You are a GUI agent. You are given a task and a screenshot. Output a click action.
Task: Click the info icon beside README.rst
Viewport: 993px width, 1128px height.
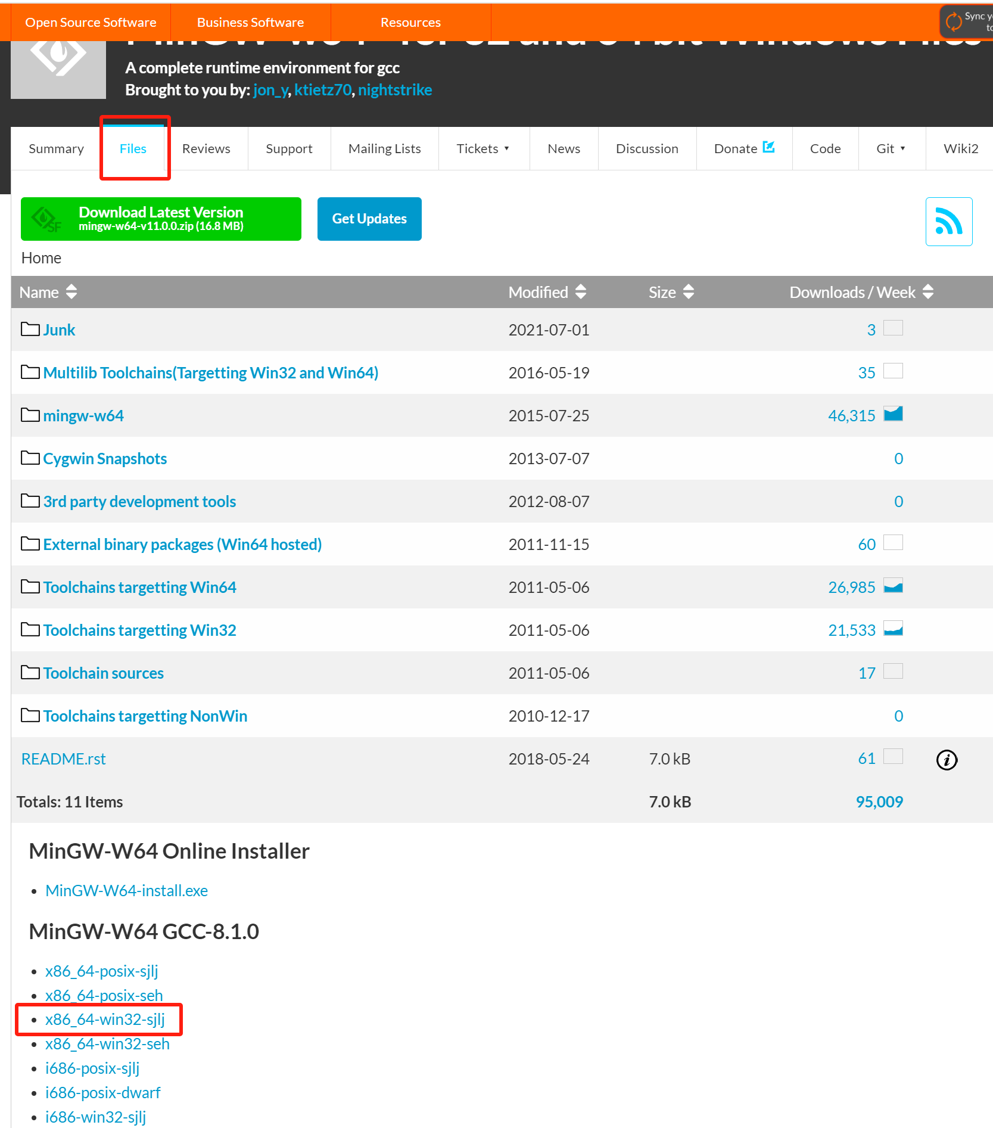[947, 759]
